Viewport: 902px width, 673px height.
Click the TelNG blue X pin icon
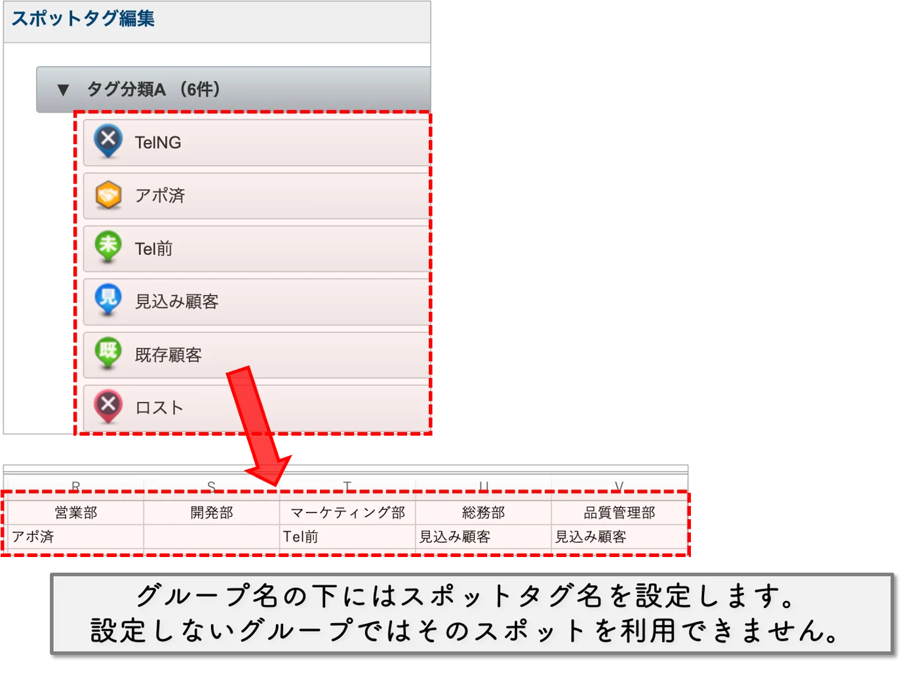108,141
